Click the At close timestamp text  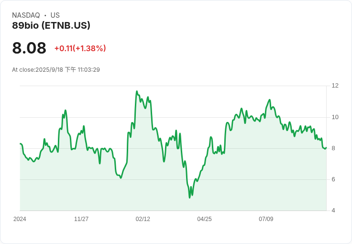pos(56,69)
